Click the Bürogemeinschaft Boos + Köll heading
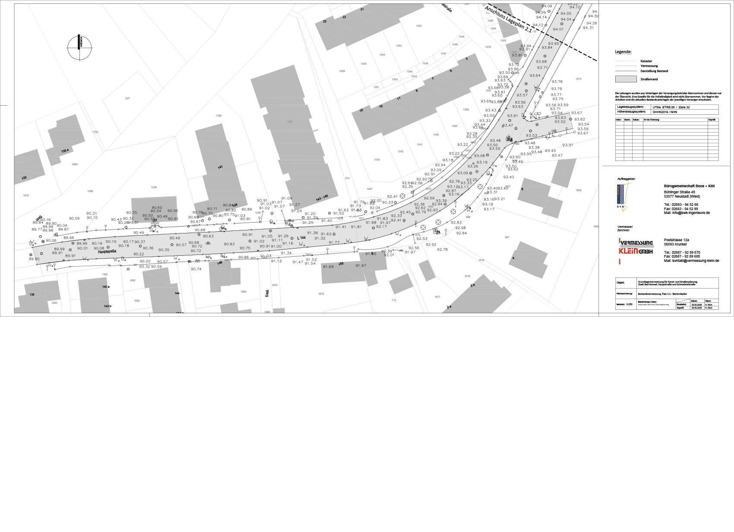Screen dimensions: 734x532 pos(689,186)
